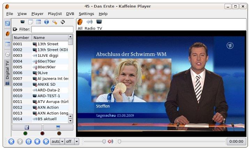Stop the playback
This screenshot has height=149, width=249.
tap(37, 141)
